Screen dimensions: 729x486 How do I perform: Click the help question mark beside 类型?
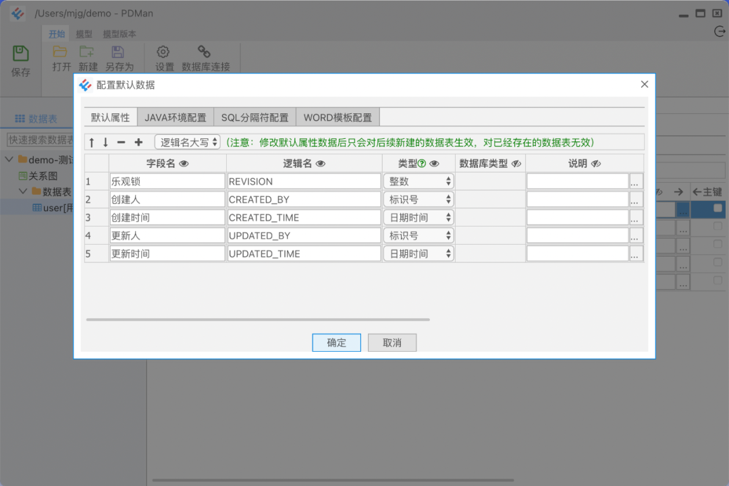pyautogui.click(x=422, y=163)
